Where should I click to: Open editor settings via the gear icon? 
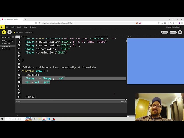[180, 32]
